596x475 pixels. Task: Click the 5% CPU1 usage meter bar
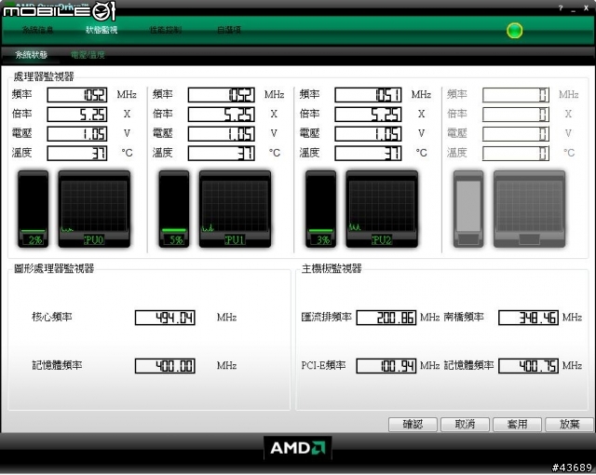coord(174,209)
